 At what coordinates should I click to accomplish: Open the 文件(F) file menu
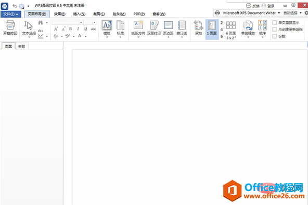[10, 14]
